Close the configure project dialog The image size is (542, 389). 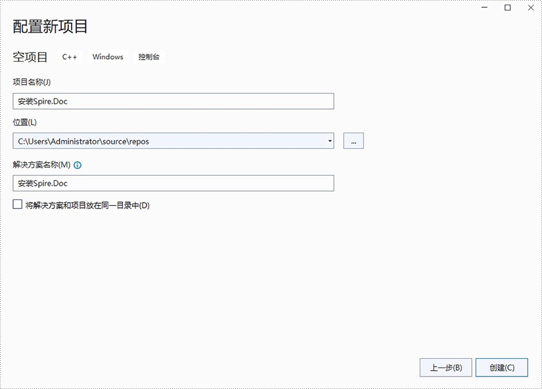pos(531,8)
